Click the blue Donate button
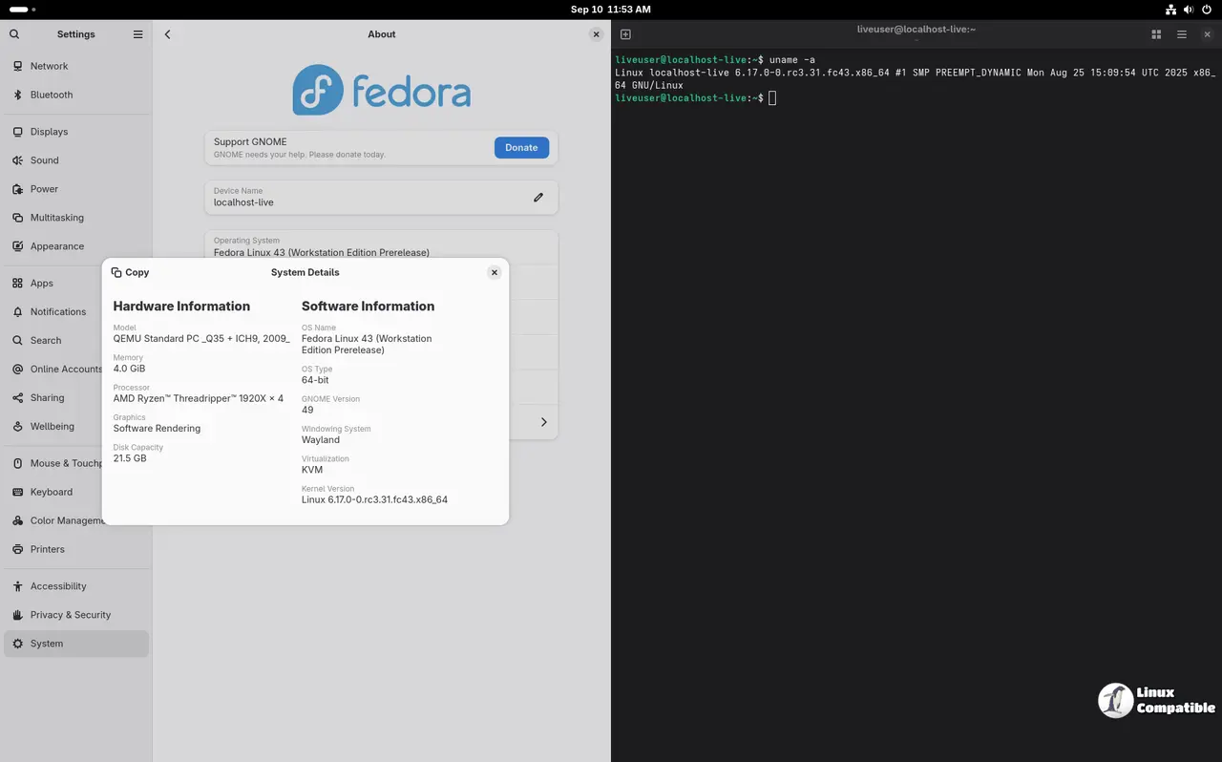This screenshot has width=1222, height=762. 521,147
